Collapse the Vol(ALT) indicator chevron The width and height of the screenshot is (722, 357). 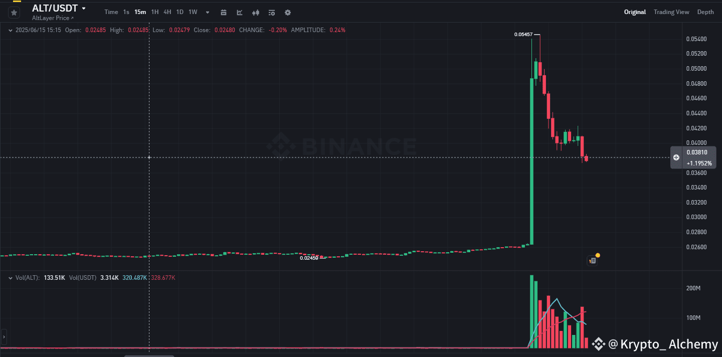pos(11,277)
